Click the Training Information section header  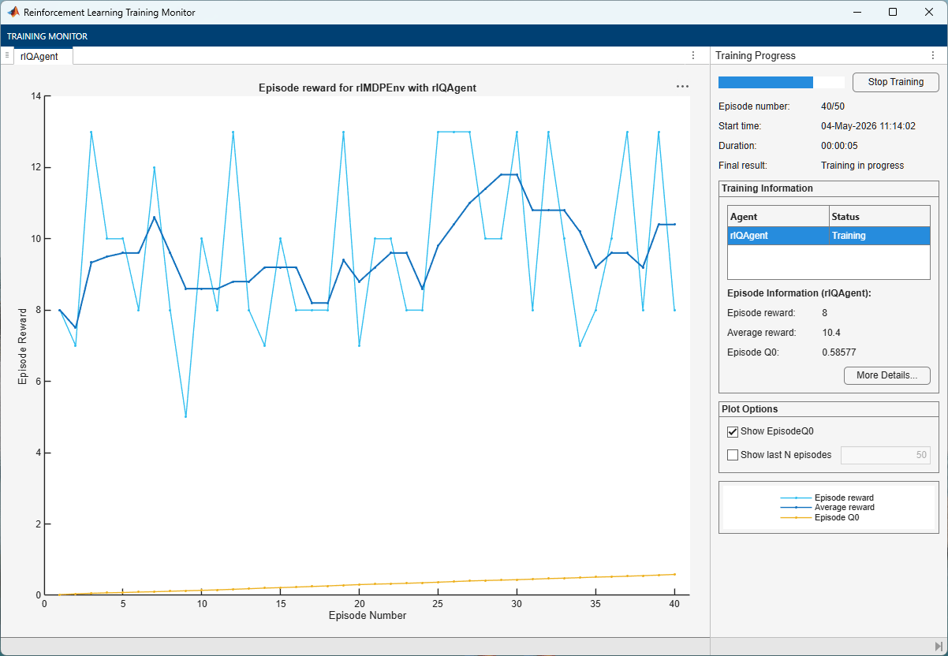click(767, 188)
